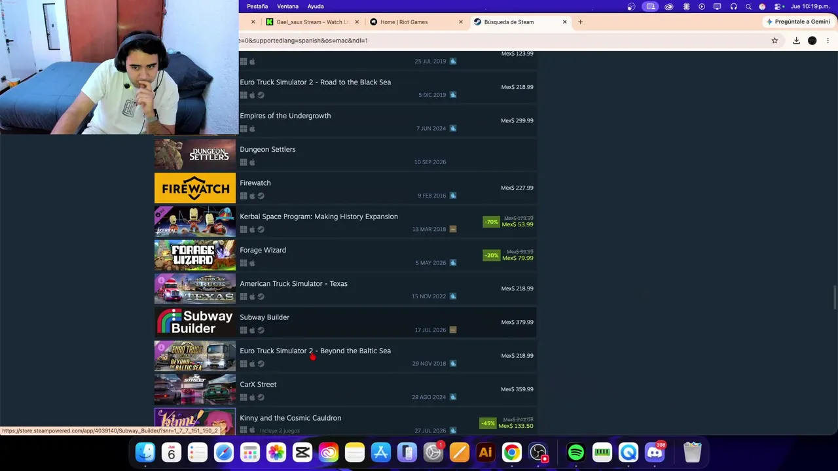The width and height of the screenshot is (838, 471).
Task: Click the -70% discount badge for Kerbal
Action: coord(491,222)
